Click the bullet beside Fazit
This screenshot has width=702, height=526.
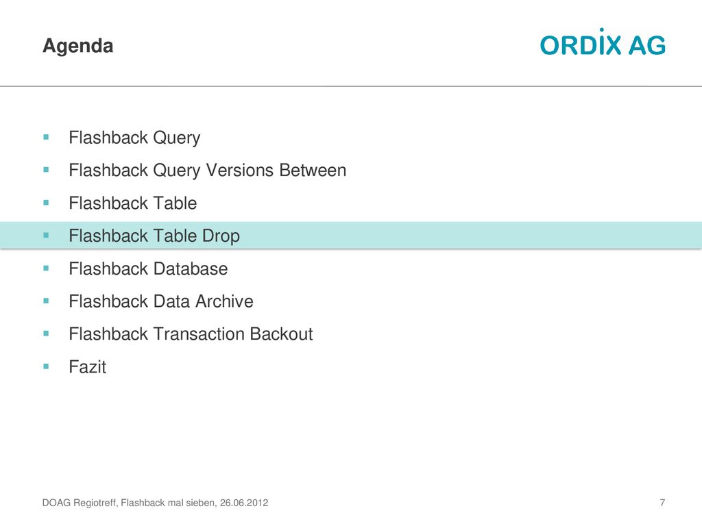pos(46,367)
